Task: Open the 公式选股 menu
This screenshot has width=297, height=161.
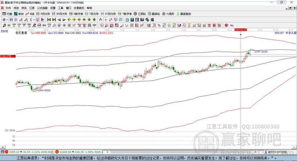Action: [x=42, y=8]
